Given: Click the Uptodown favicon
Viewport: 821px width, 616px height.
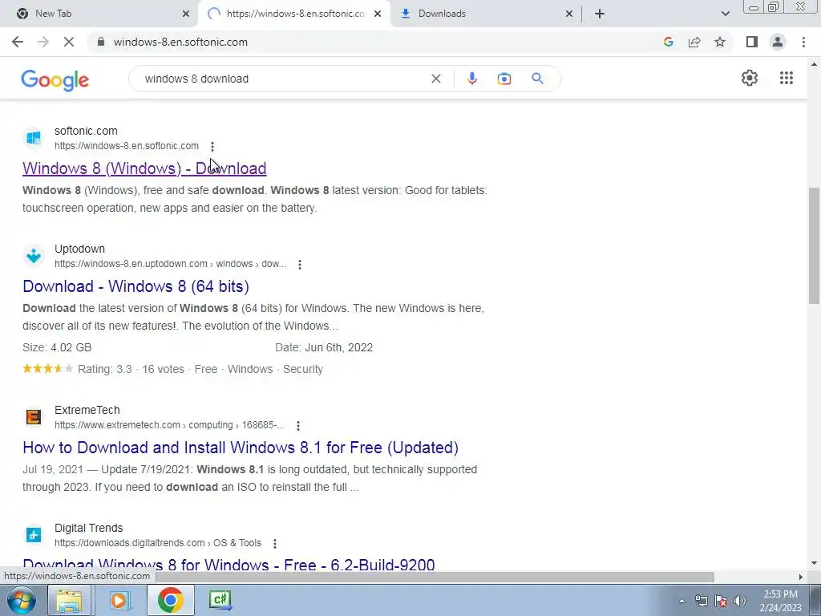Looking at the screenshot, I should 34,256.
